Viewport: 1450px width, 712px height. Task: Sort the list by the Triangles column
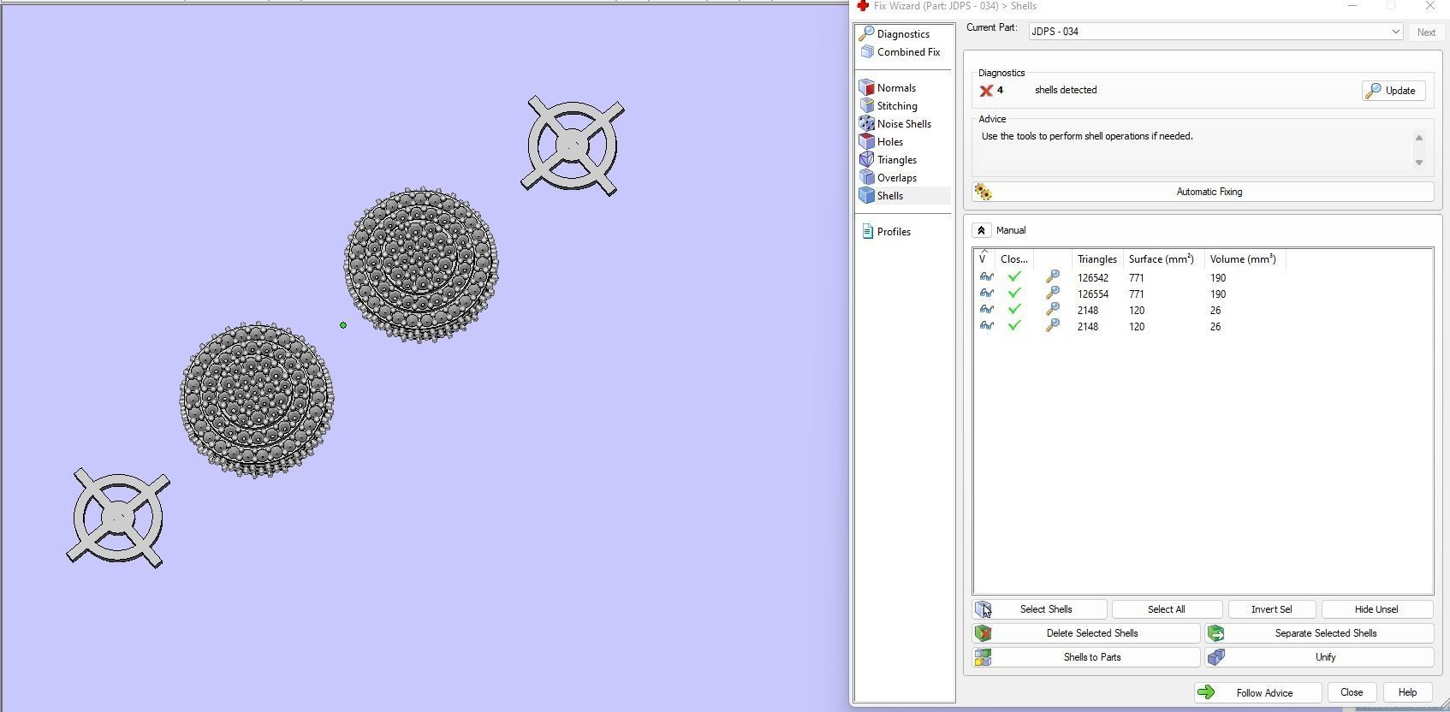point(1096,259)
